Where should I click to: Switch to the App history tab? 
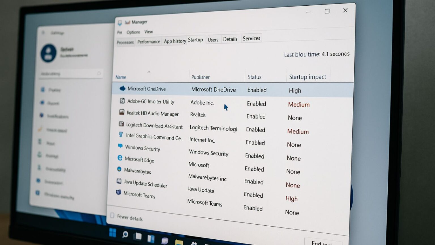click(175, 41)
